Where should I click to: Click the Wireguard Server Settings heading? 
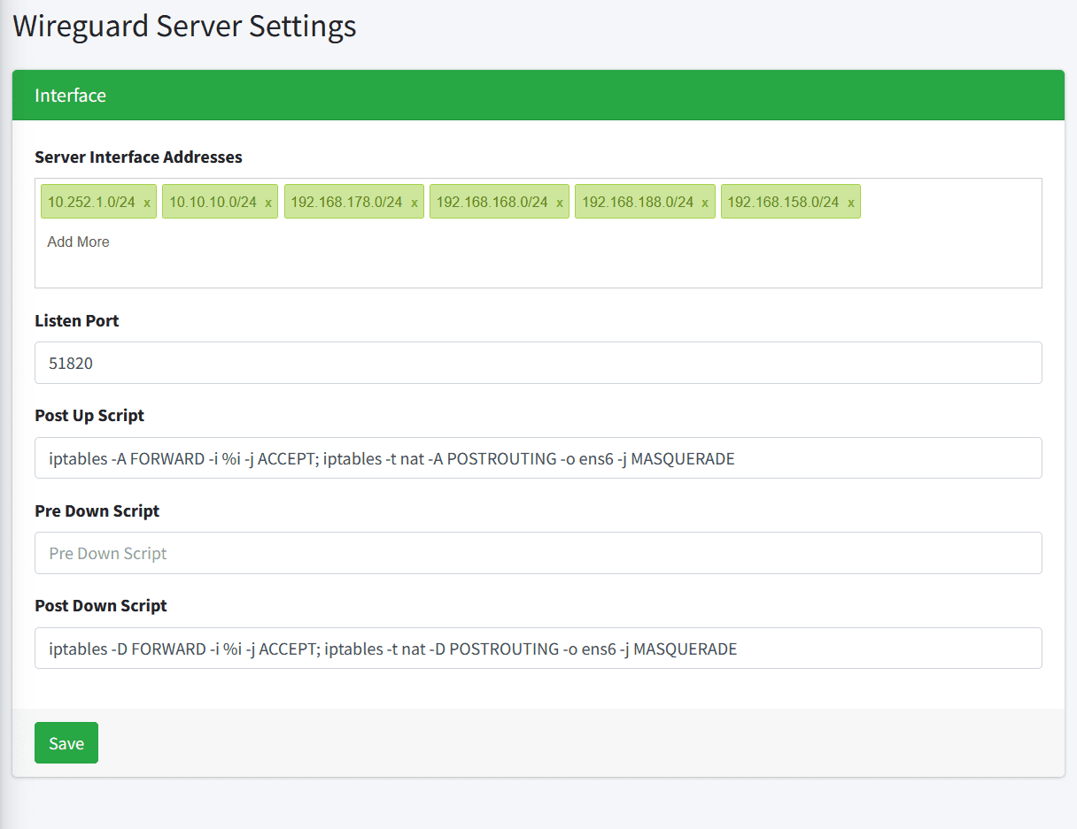[x=184, y=26]
